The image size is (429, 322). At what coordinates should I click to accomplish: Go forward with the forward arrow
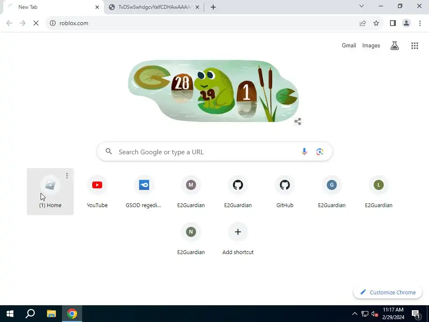pos(23,23)
